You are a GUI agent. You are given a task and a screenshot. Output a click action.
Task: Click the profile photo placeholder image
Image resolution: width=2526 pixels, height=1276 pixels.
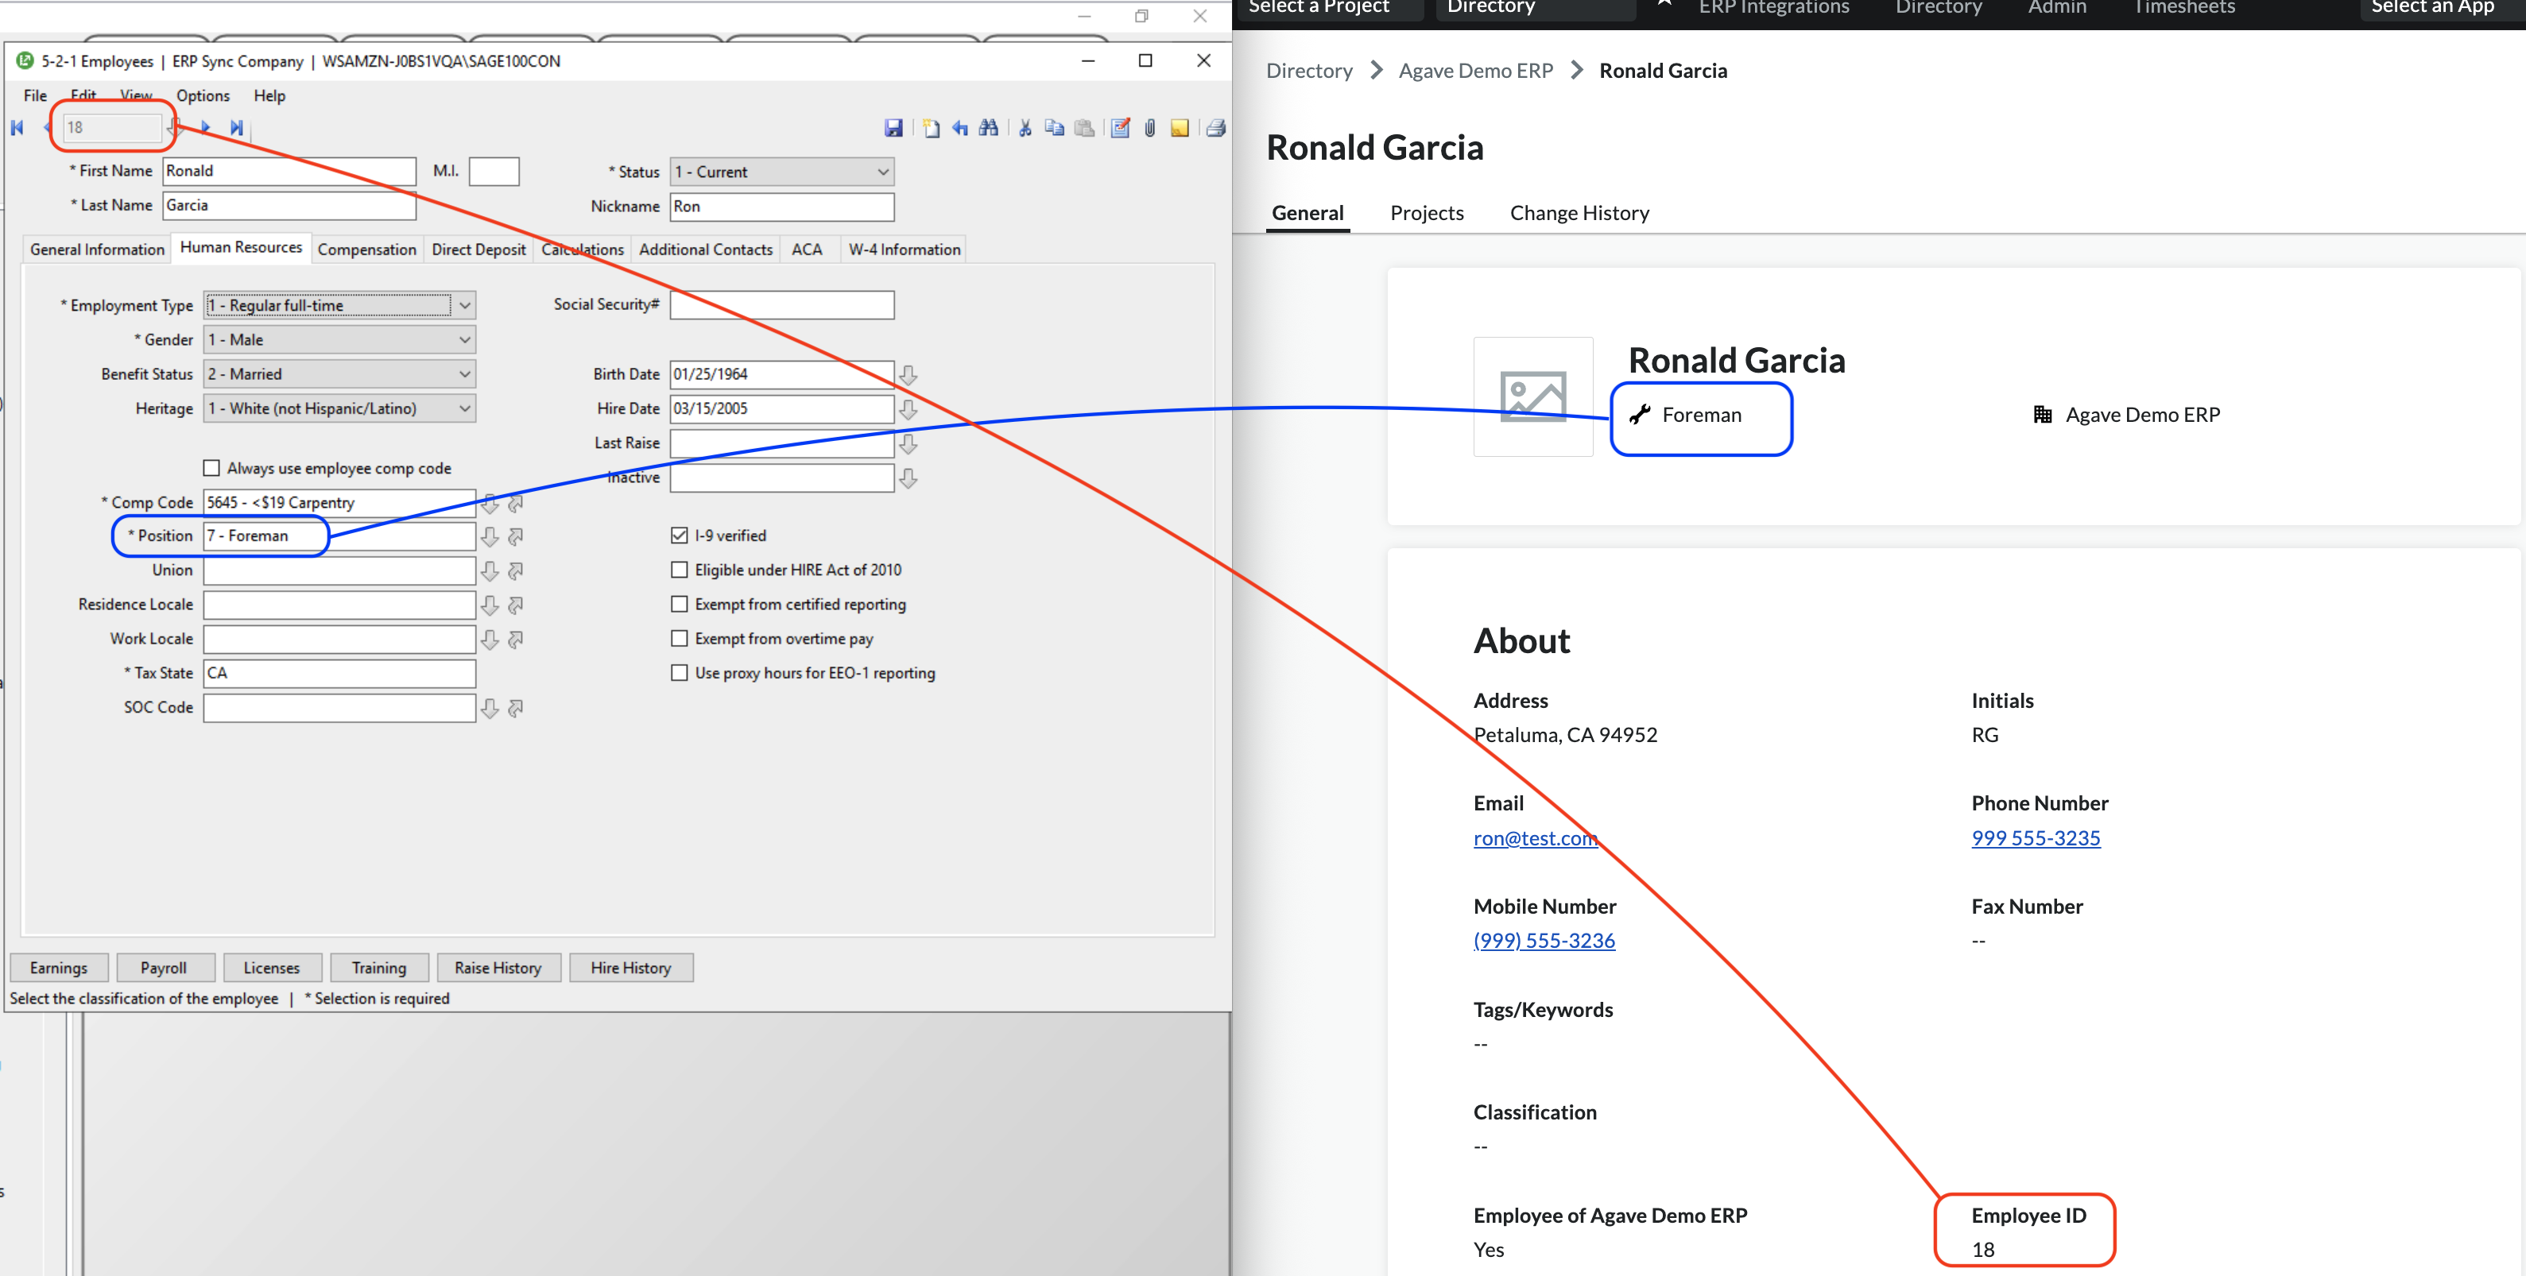1532,397
